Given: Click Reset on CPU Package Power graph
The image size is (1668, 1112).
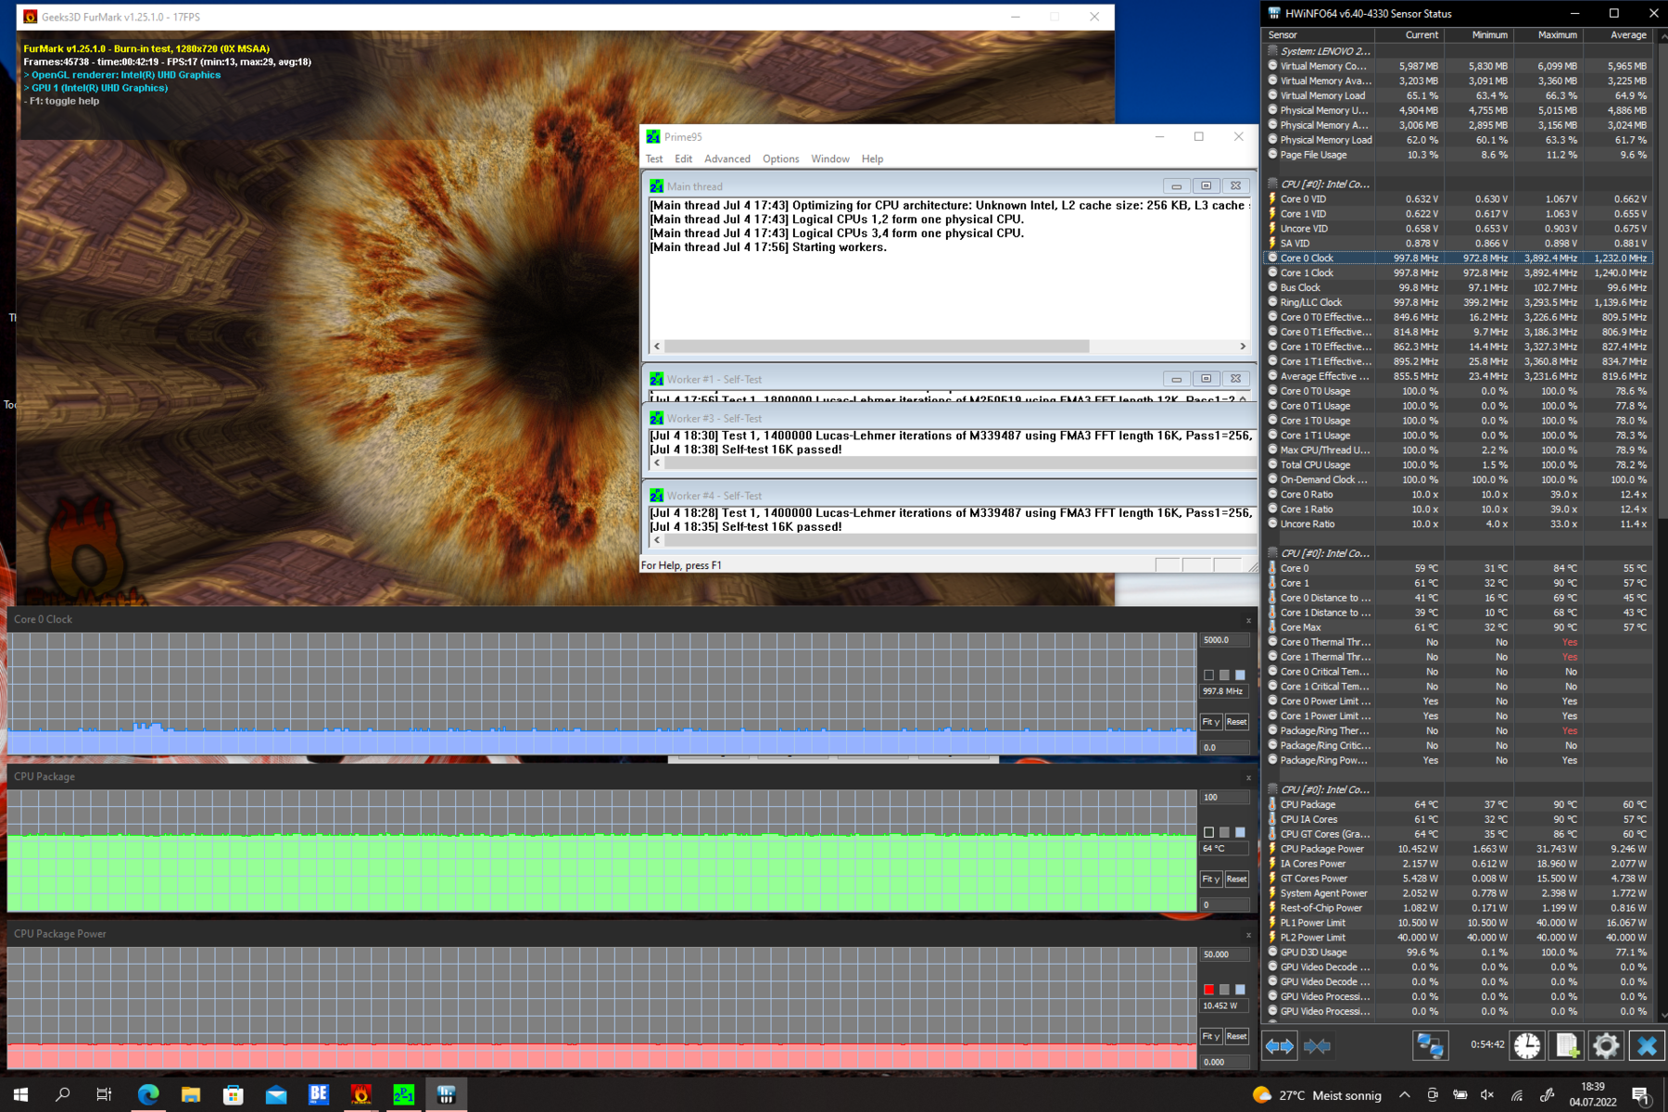Looking at the screenshot, I should click(x=1236, y=1036).
